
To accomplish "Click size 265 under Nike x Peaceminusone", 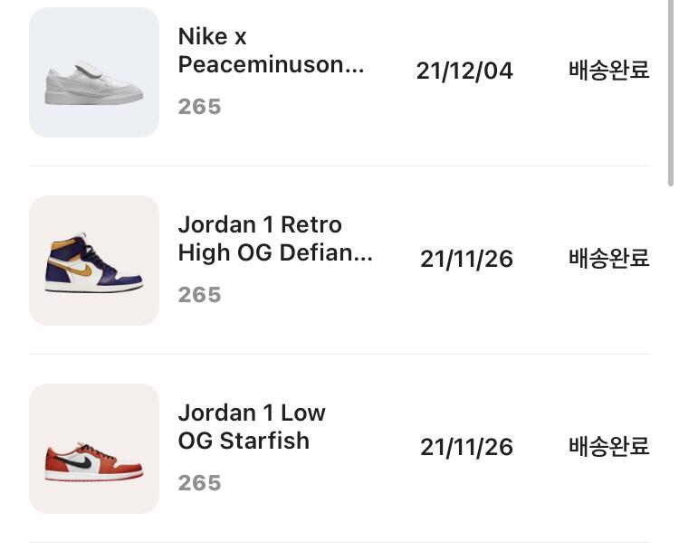I will click(199, 107).
